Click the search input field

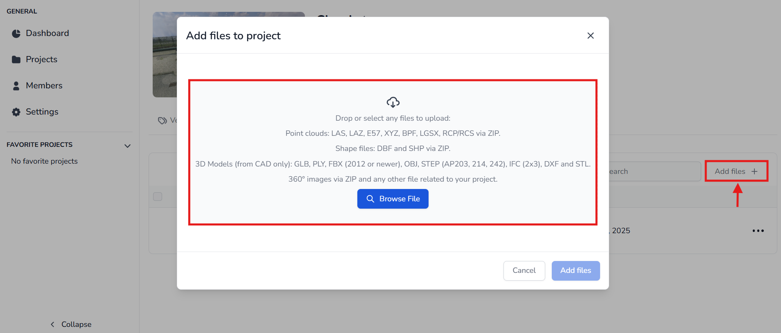pos(653,171)
